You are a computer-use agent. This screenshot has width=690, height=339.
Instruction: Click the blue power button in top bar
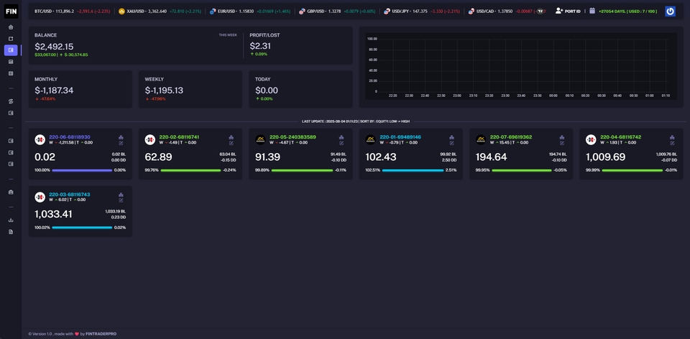pyautogui.click(x=670, y=11)
